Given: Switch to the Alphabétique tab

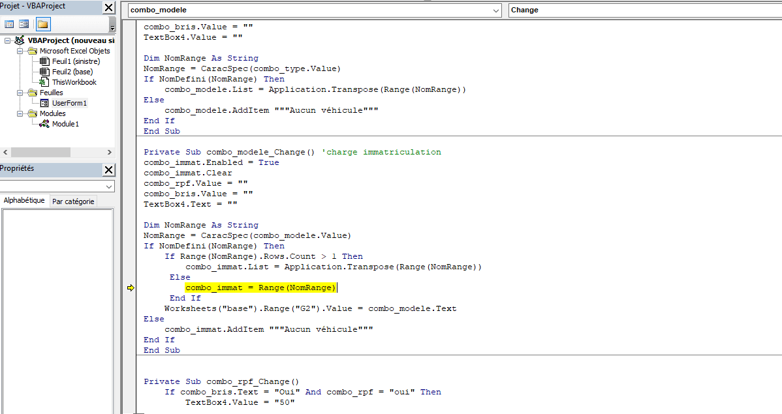Looking at the screenshot, I should coord(24,200).
